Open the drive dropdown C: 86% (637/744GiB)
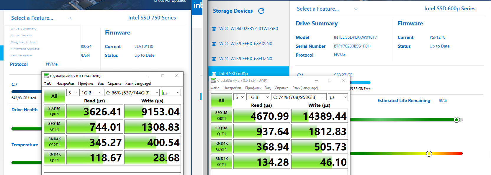This screenshot has height=175, width=491. (132, 93)
